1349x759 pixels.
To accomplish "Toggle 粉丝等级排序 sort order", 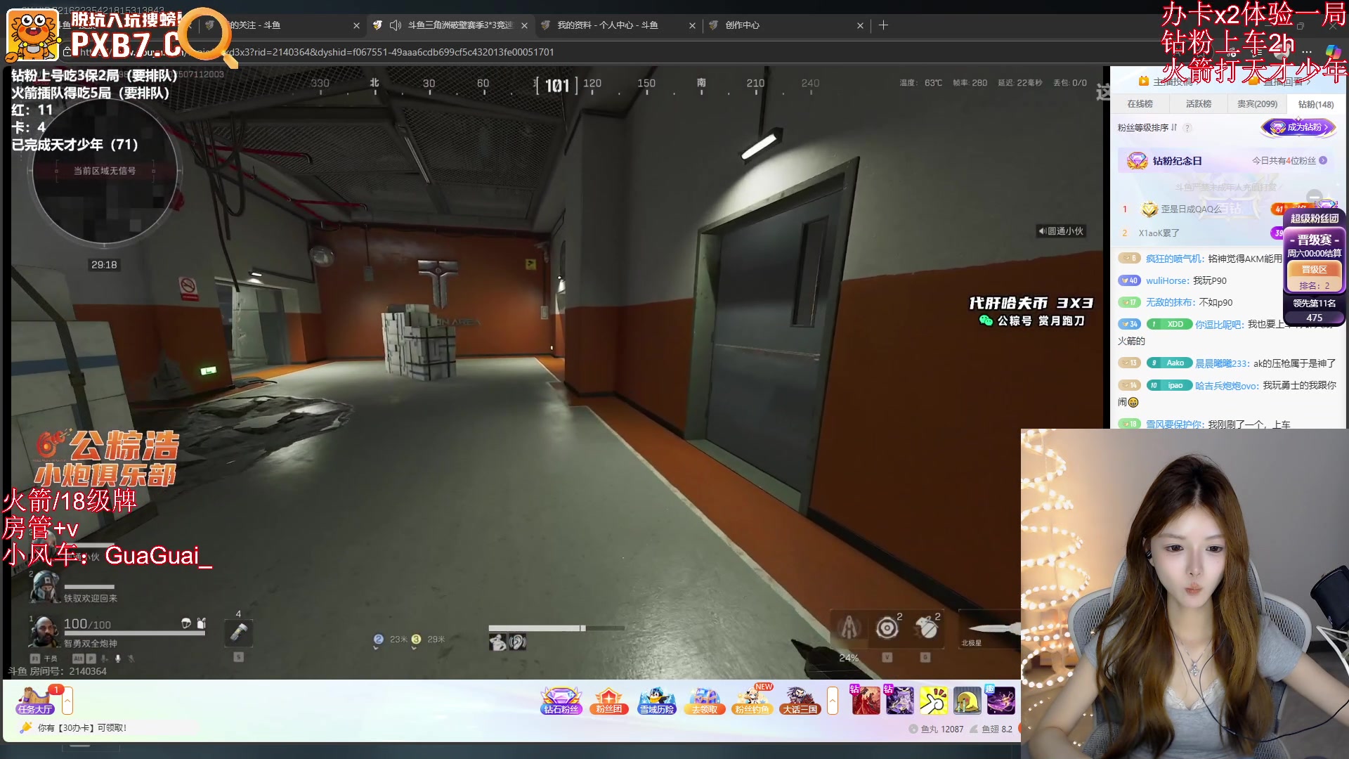I will pyautogui.click(x=1147, y=128).
